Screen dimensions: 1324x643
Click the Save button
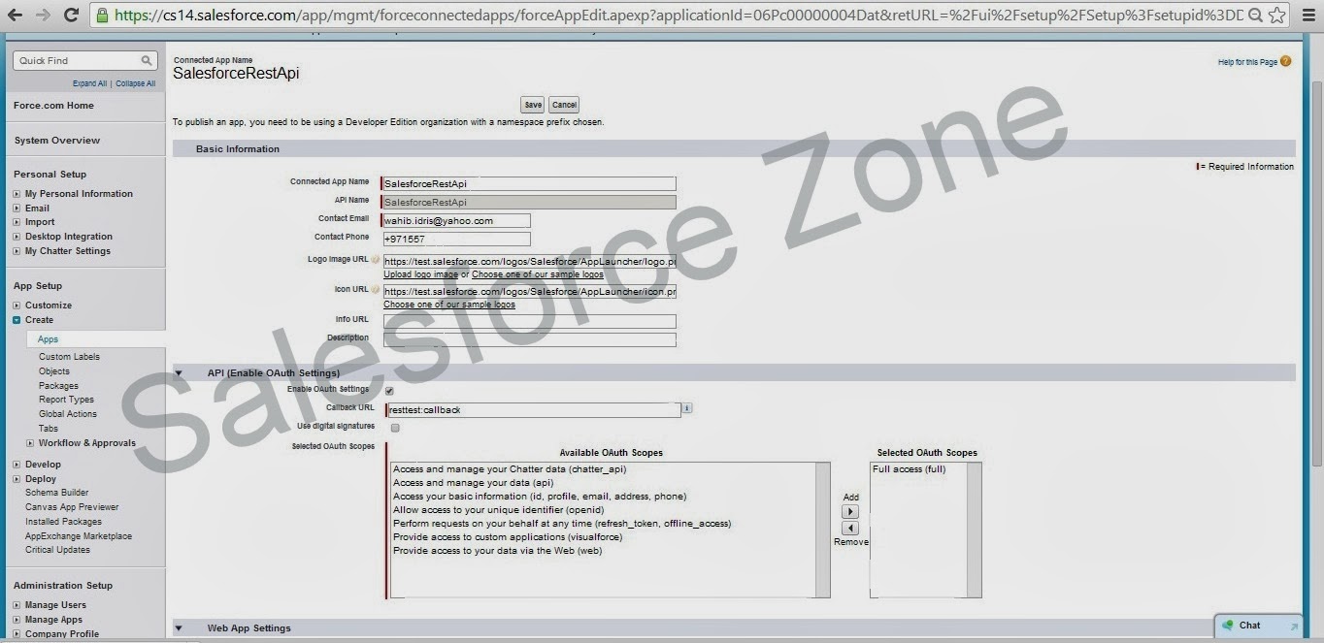tap(533, 105)
